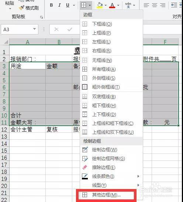Click cell containing 复核
Image resolution: width=183 pixels, height=202 pixels.
pyautogui.click(x=59, y=129)
